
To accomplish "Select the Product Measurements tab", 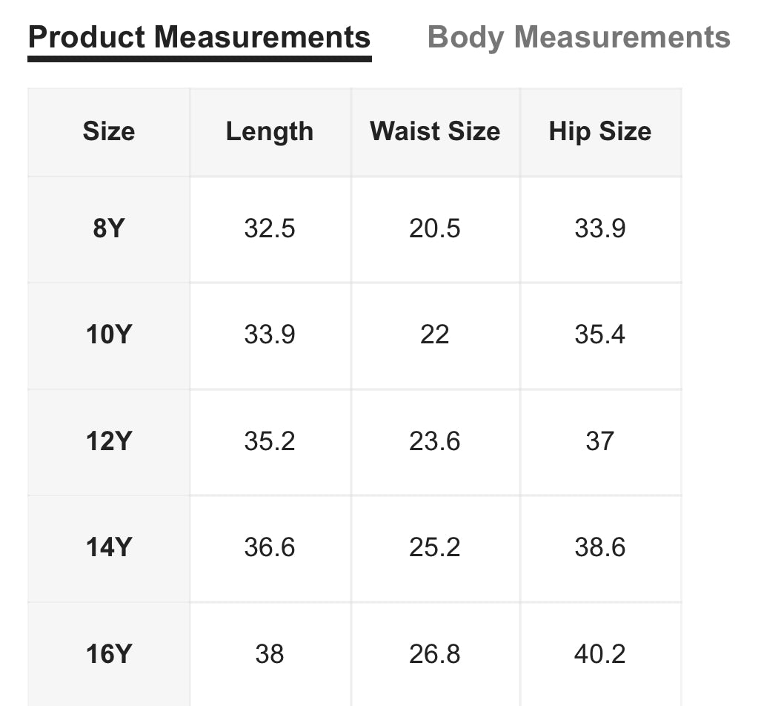I will click(x=200, y=36).
